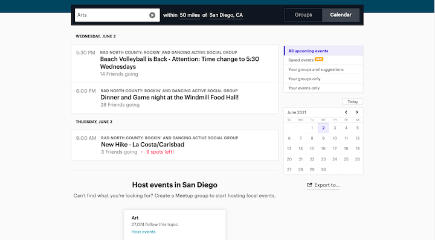This screenshot has height=240, width=435.
Task: Click '27,074 follow this topic' text
Action: pos(155,224)
